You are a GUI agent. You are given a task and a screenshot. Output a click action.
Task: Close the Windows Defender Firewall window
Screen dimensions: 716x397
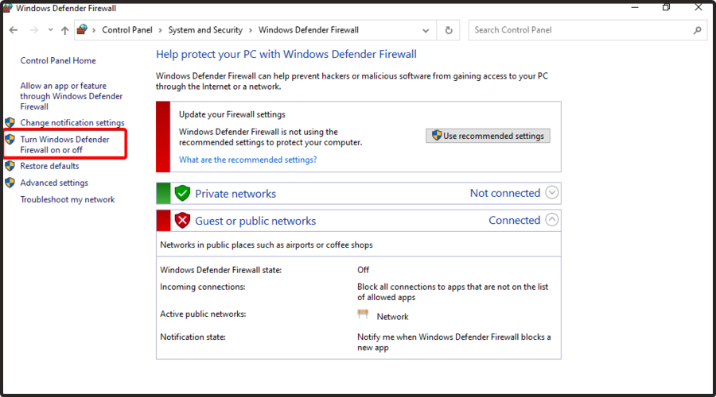click(698, 7)
